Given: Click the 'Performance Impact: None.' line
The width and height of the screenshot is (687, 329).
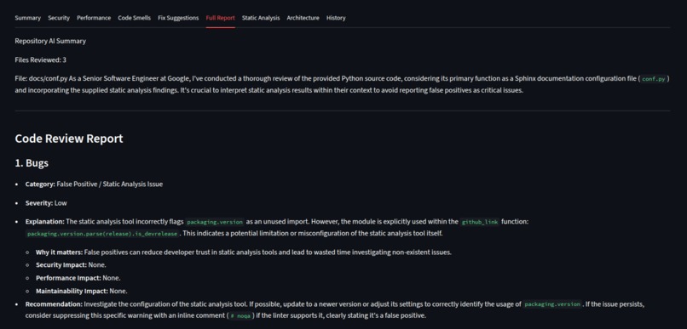Looking at the screenshot, I should [x=78, y=278].
